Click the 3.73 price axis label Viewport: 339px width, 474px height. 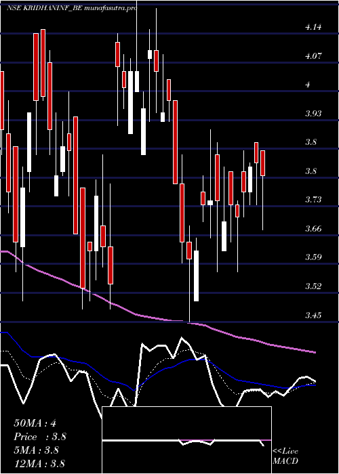pyautogui.click(x=313, y=200)
